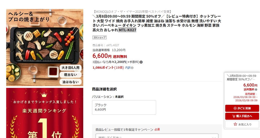Click the free shipping info icon in side panel
The image size is (260, 138).
coord(256,90)
